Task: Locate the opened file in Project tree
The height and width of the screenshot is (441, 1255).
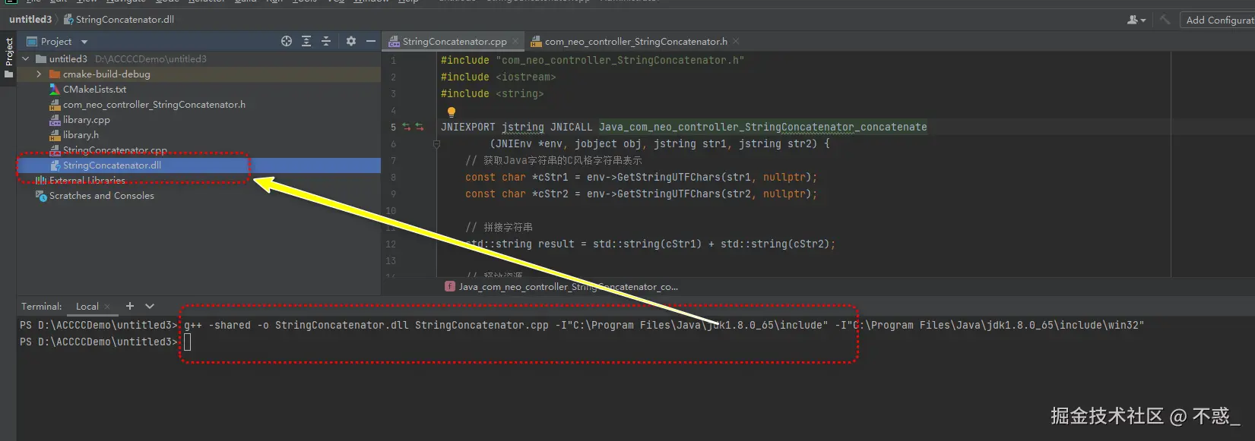Action: [287, 41]
